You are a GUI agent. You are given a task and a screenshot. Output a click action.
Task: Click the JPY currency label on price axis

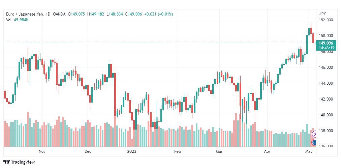click(322, 14)
